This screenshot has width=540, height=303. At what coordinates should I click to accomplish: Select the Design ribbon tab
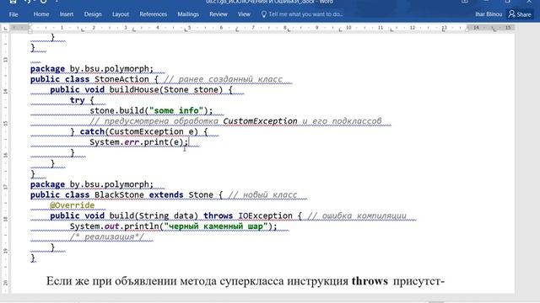(93, 14)
